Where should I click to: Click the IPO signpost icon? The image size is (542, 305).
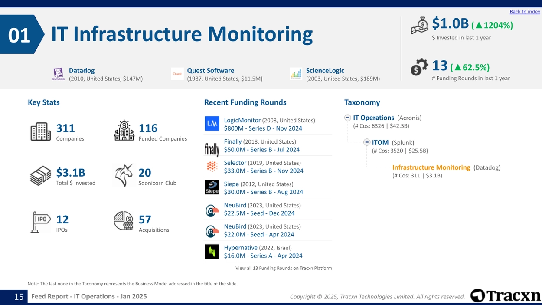click(41, 222)
